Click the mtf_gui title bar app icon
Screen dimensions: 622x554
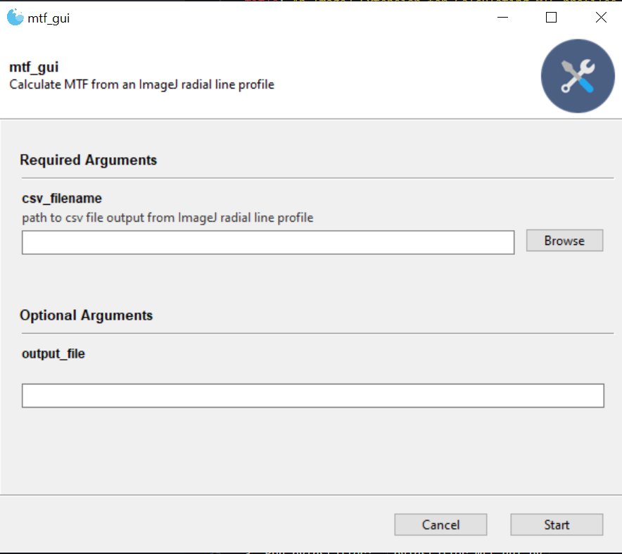click(x=15, y=18)
